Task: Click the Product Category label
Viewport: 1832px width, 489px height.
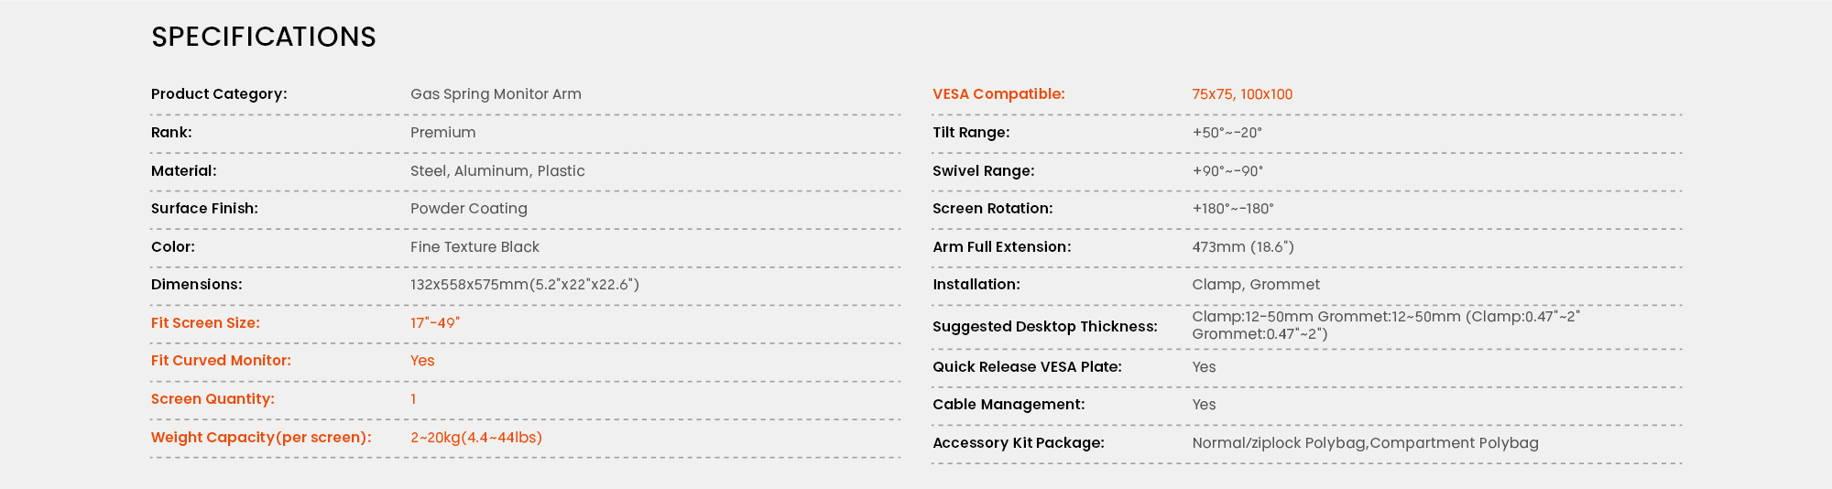Action: 219,94
